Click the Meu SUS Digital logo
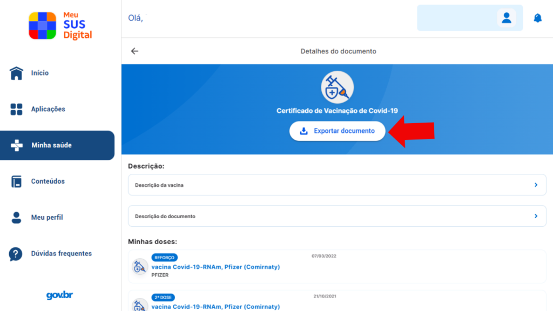Screen dimensions: 553x311 tap(60, 25)
